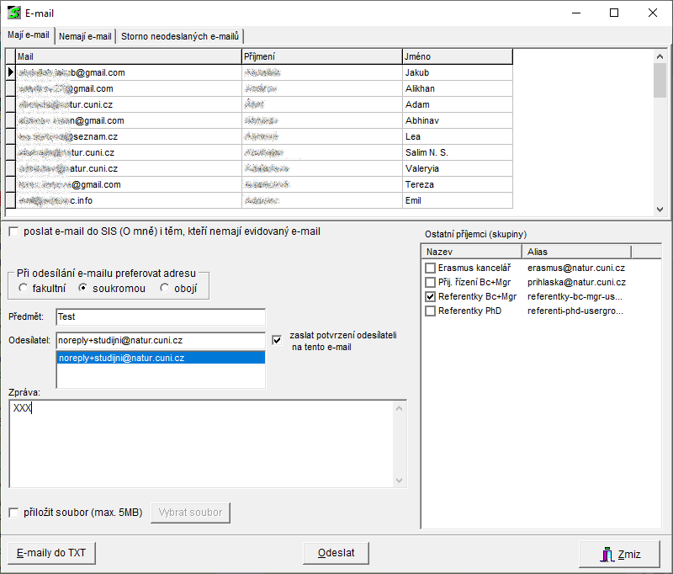Select soukromou as preferred address
Screen dimensions: 673x574
(x=83, y=289)
